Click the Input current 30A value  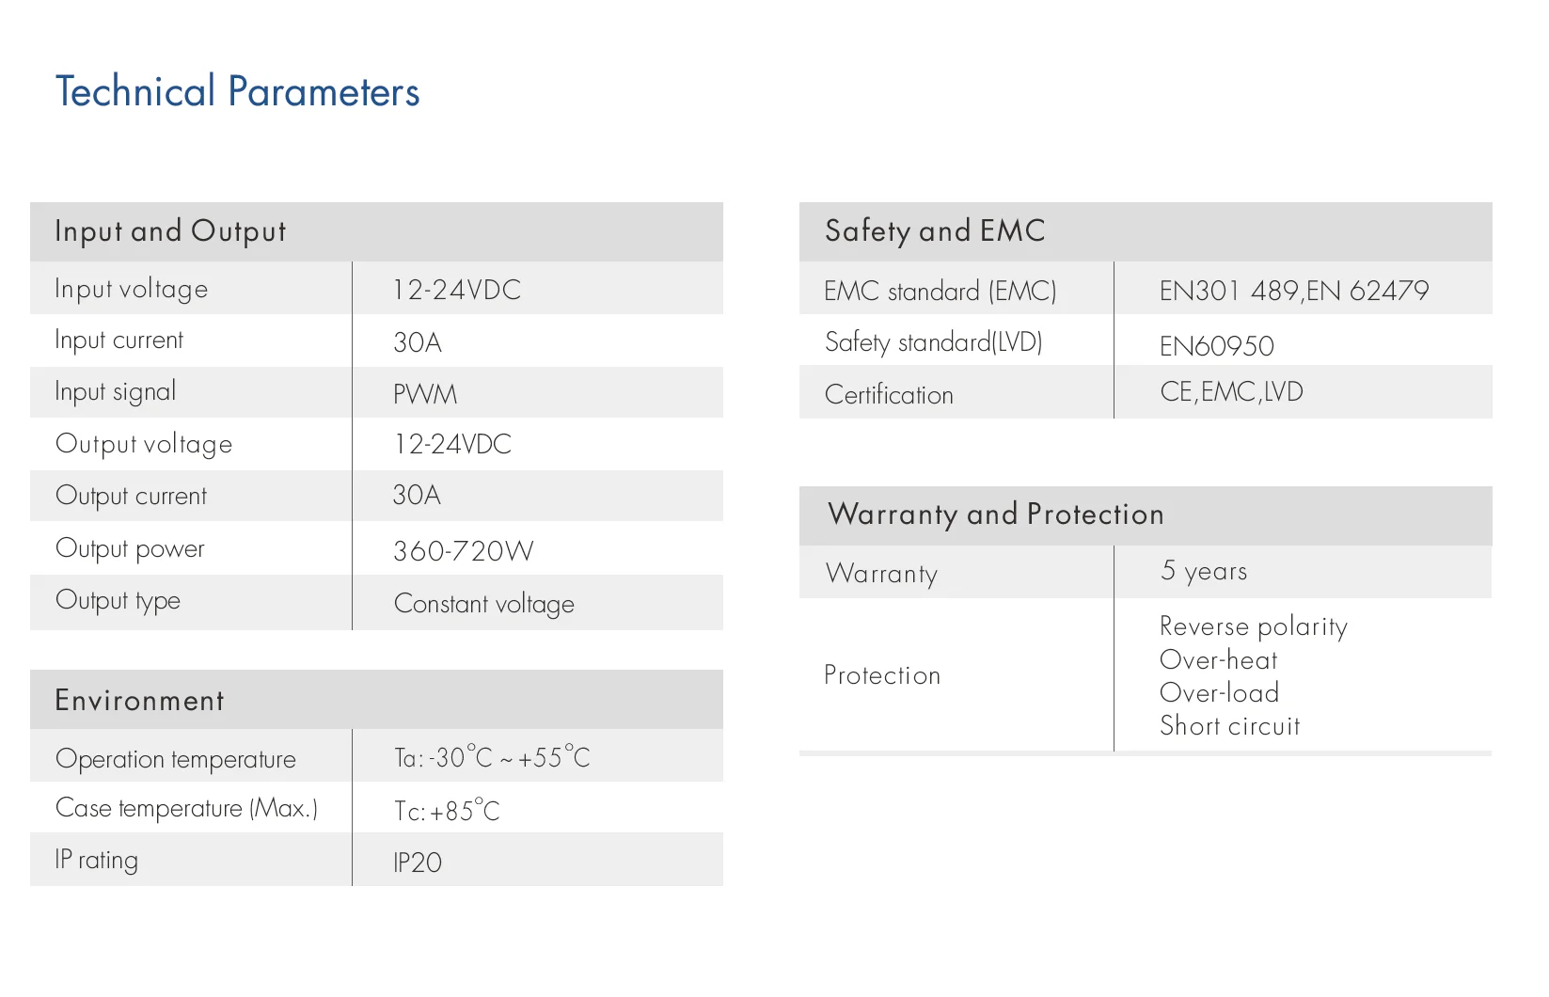pos(417,342)
